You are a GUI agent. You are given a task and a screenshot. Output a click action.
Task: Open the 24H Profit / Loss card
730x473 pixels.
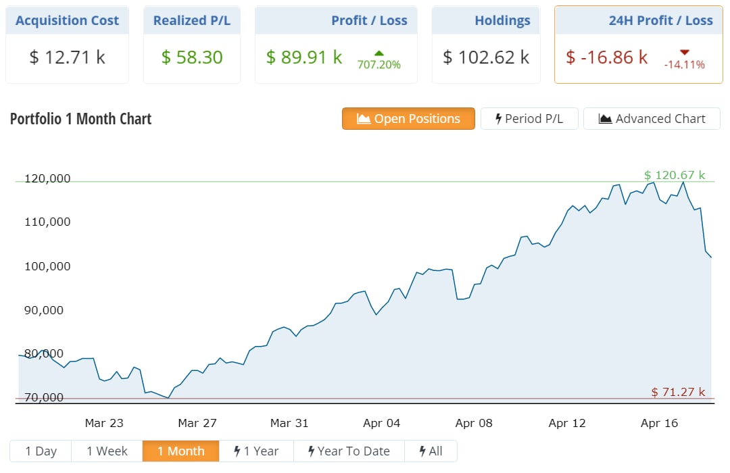638,45
